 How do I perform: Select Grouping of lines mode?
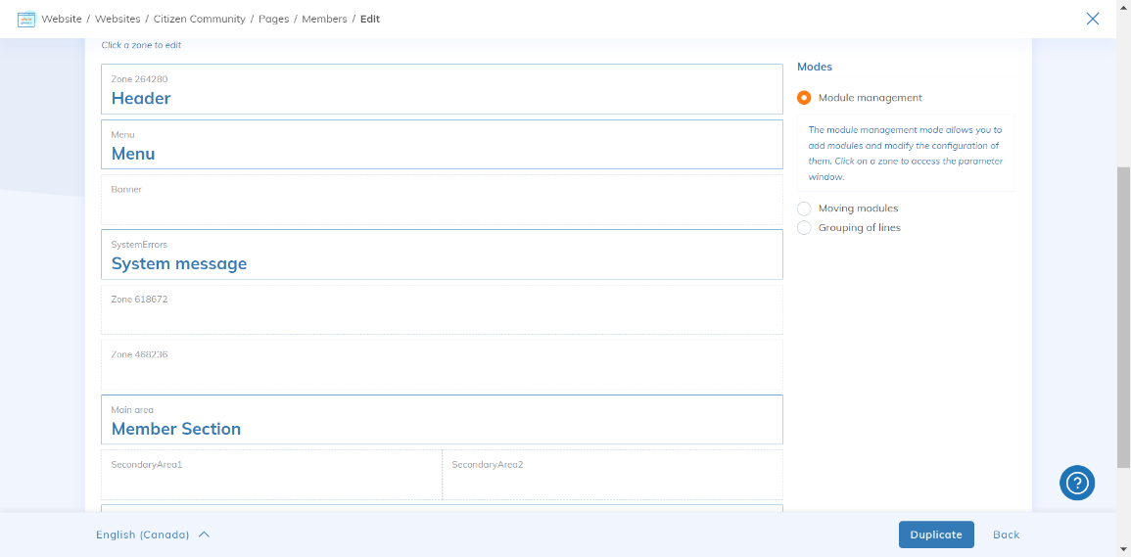[804, 228]
